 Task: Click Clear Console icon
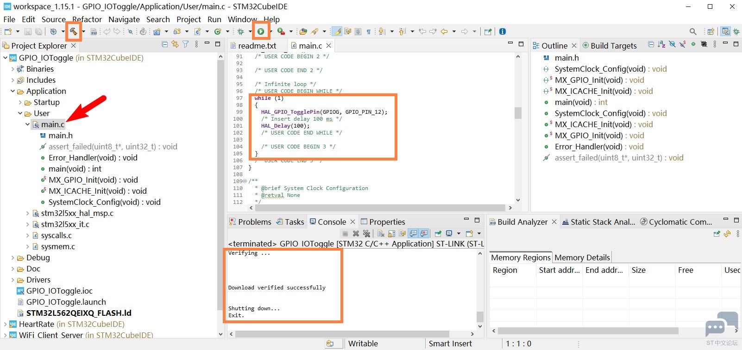point(381,233)
